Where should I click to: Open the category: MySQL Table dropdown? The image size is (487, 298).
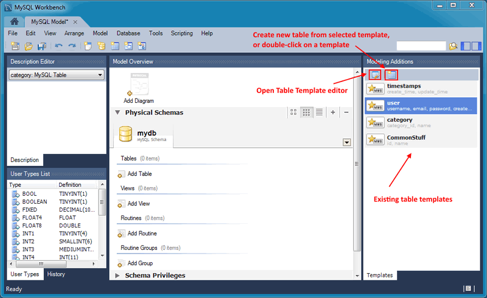(57, 75)
